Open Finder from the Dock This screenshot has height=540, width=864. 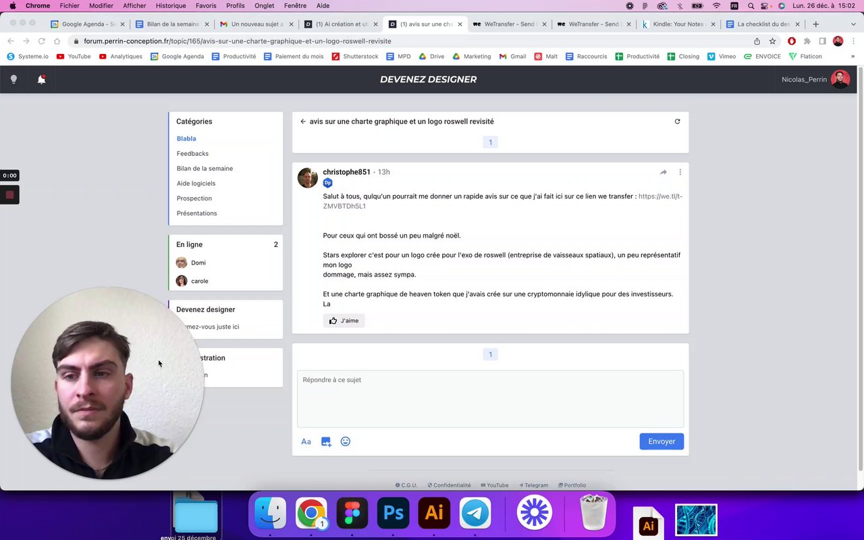(x=270, y=514)
